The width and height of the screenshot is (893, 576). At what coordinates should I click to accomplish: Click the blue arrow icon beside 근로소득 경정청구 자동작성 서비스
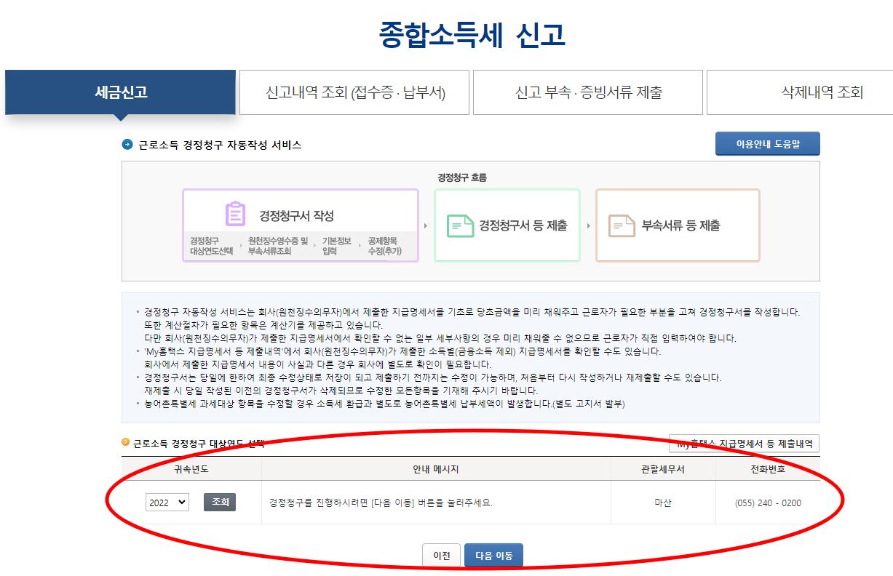pyautogui.click(x=127, y=145)
